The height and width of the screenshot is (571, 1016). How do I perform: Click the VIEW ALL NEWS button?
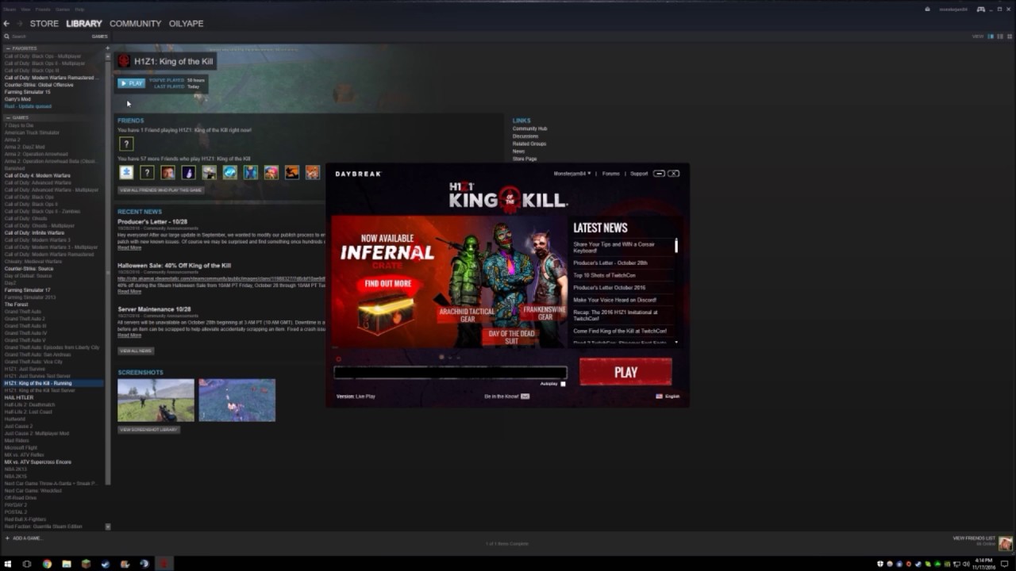[x=136, y=351]
